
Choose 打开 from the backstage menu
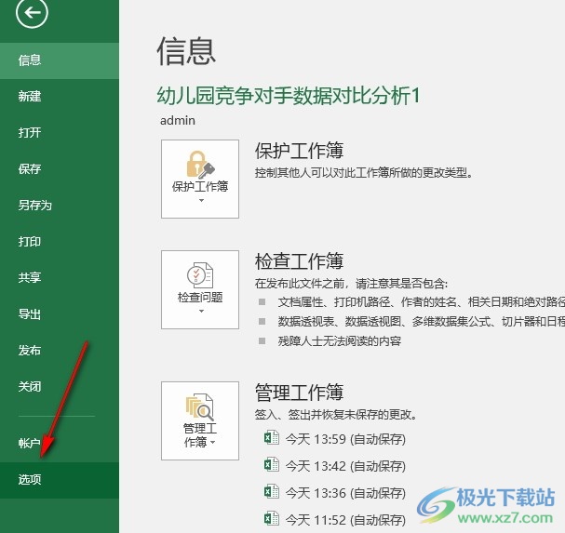[x=60, y=133]
